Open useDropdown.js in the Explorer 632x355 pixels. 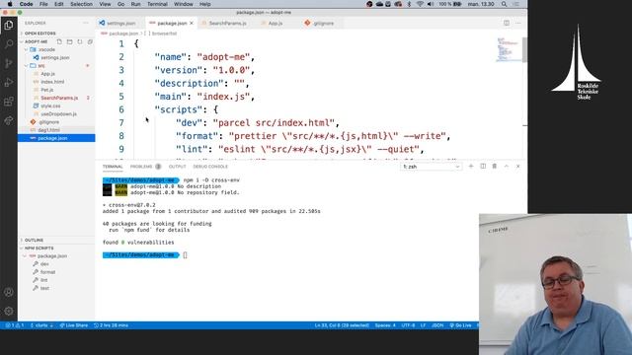[58, 114]
